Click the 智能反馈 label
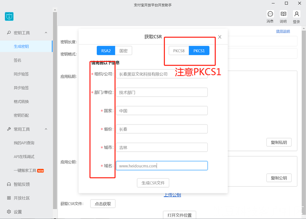The height and width of the screenshot is (219, 306). [x=22, y=184]
